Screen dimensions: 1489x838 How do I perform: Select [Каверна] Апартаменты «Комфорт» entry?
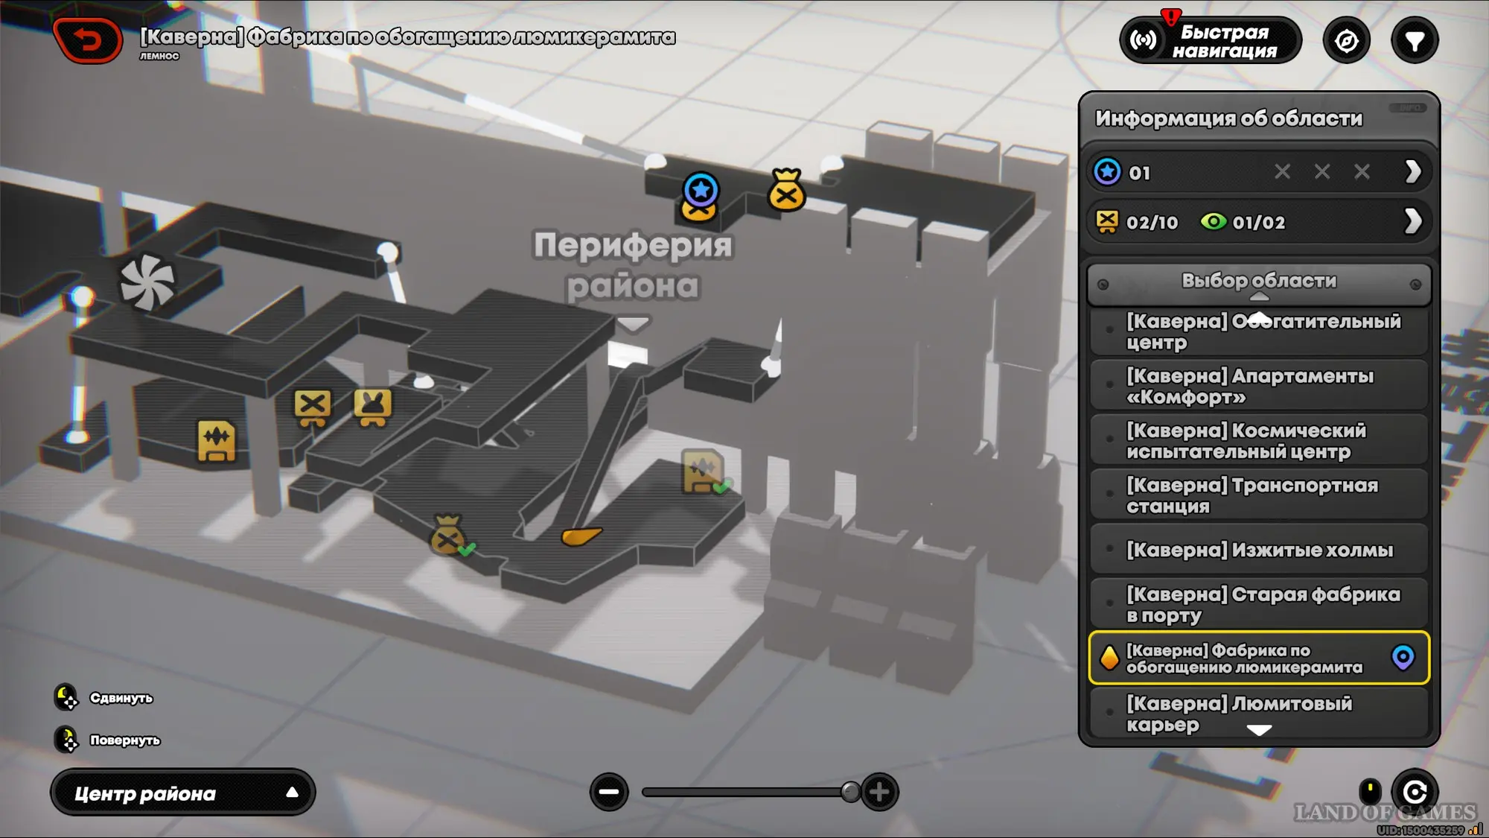pos(1258,386)
